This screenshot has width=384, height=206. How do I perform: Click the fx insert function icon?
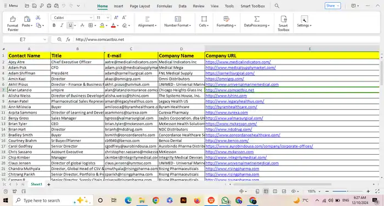(68, 39)
